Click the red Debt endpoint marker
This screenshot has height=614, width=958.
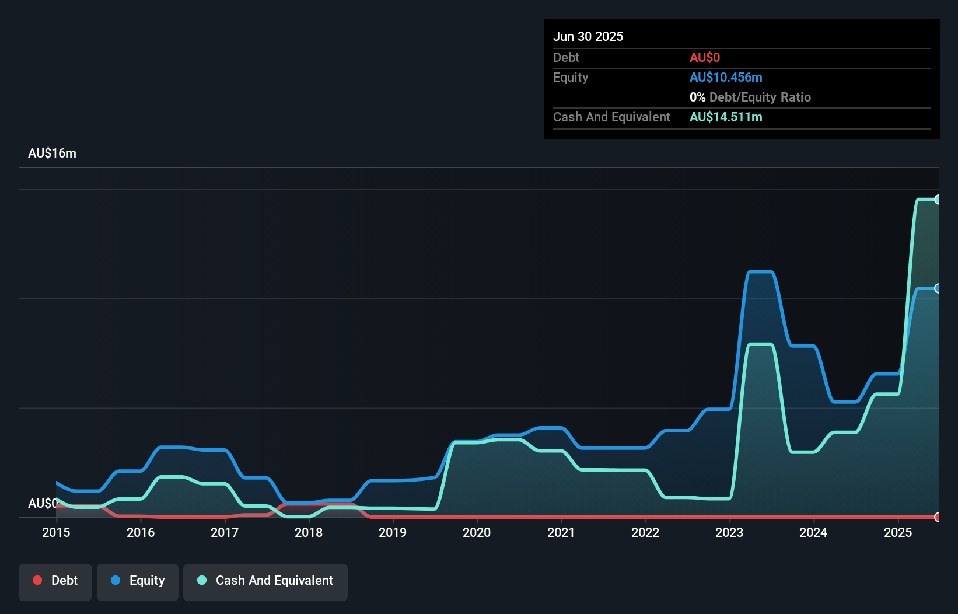point(938,517)
